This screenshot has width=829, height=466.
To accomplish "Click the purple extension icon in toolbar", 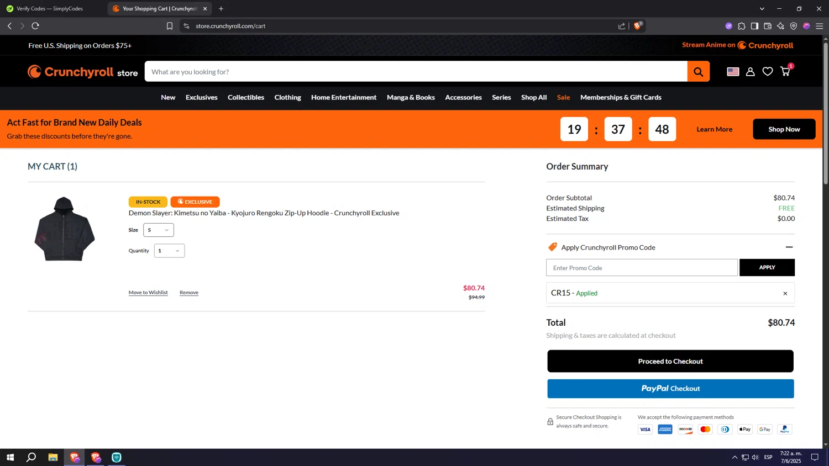I will point(728,26).
